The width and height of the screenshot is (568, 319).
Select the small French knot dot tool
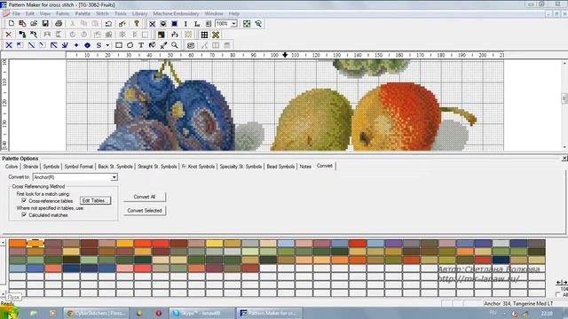(x=76, y=45)
